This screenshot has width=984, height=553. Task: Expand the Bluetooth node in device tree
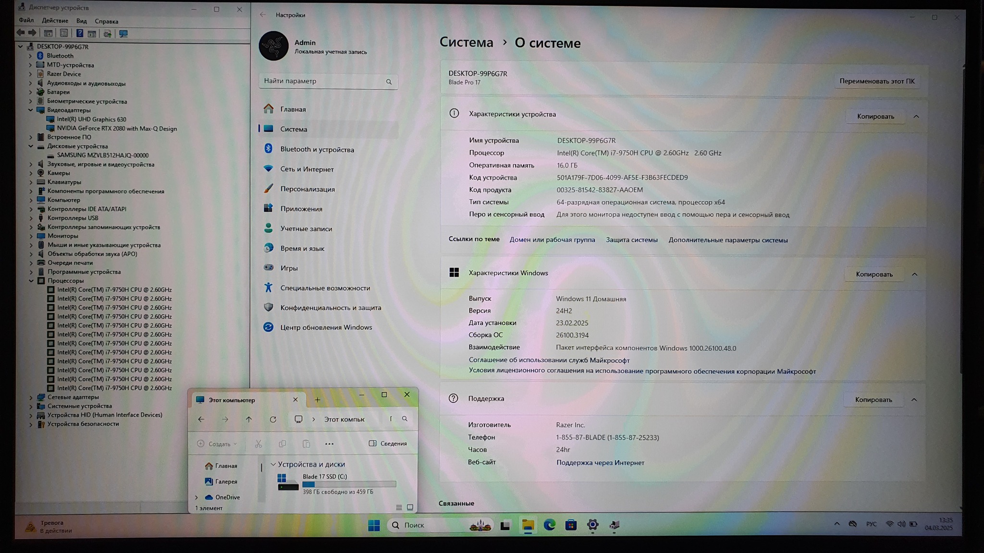click(30, 56)
